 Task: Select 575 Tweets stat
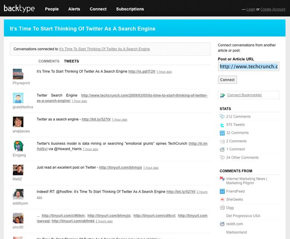coord(235,125)
